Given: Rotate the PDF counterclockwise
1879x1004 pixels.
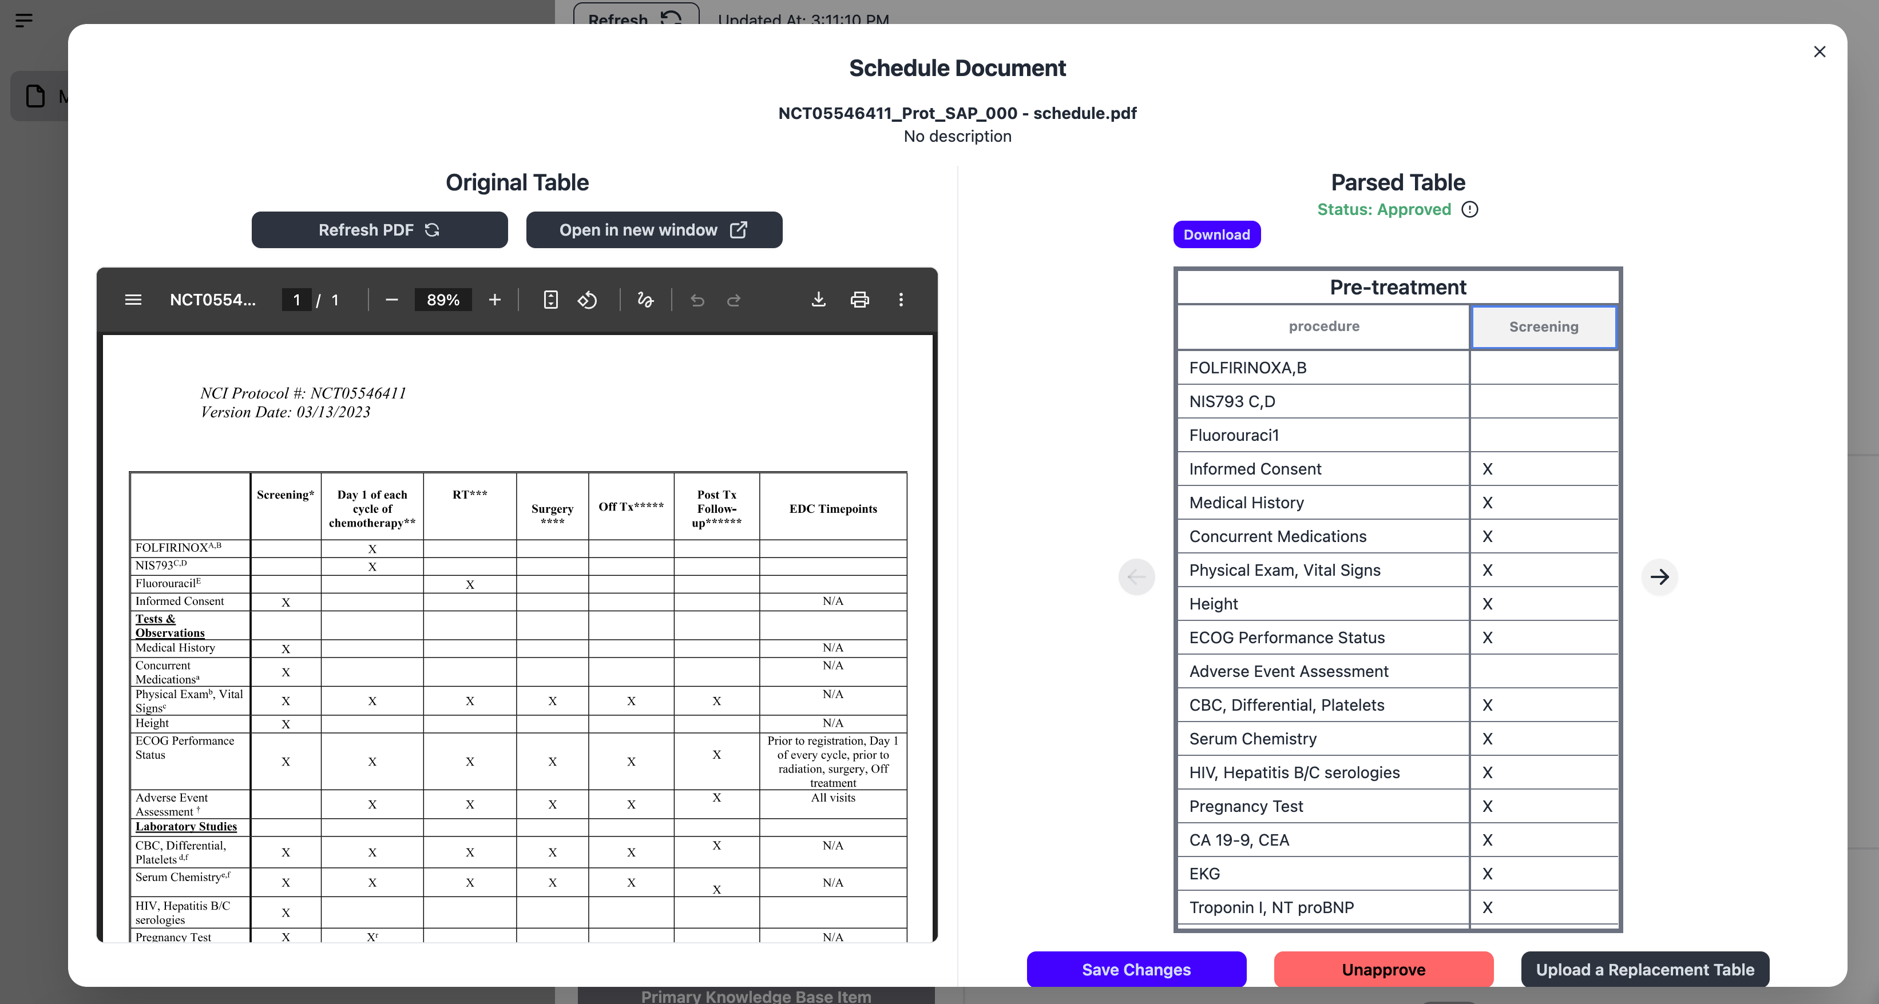Looking at the screenshot, I should coord(587,300).
